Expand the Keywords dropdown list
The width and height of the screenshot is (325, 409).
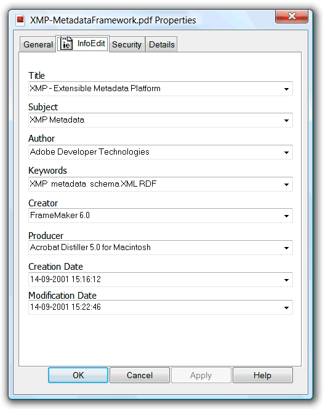click(286, 185)
